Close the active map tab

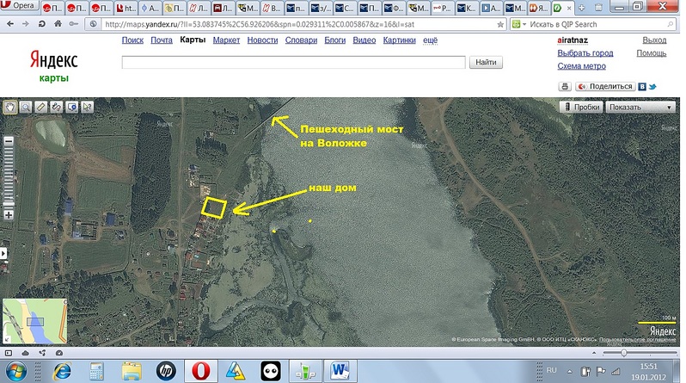[x=569, y=8]
